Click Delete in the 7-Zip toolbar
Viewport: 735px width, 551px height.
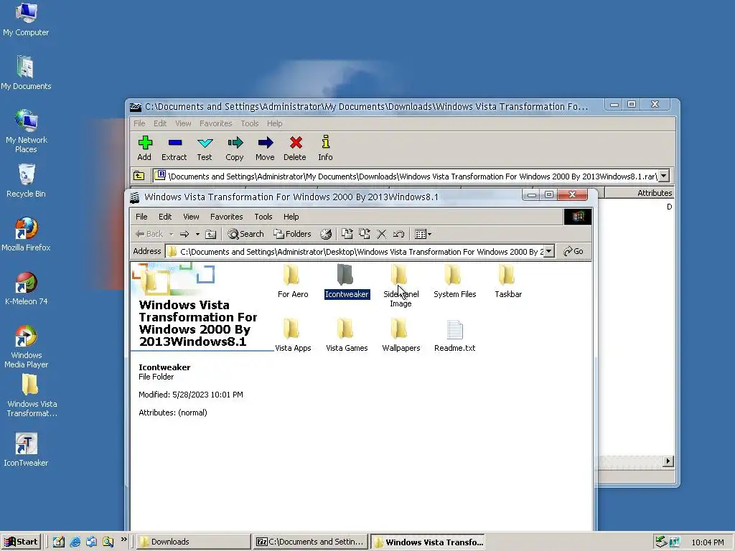tap(295, 148)
